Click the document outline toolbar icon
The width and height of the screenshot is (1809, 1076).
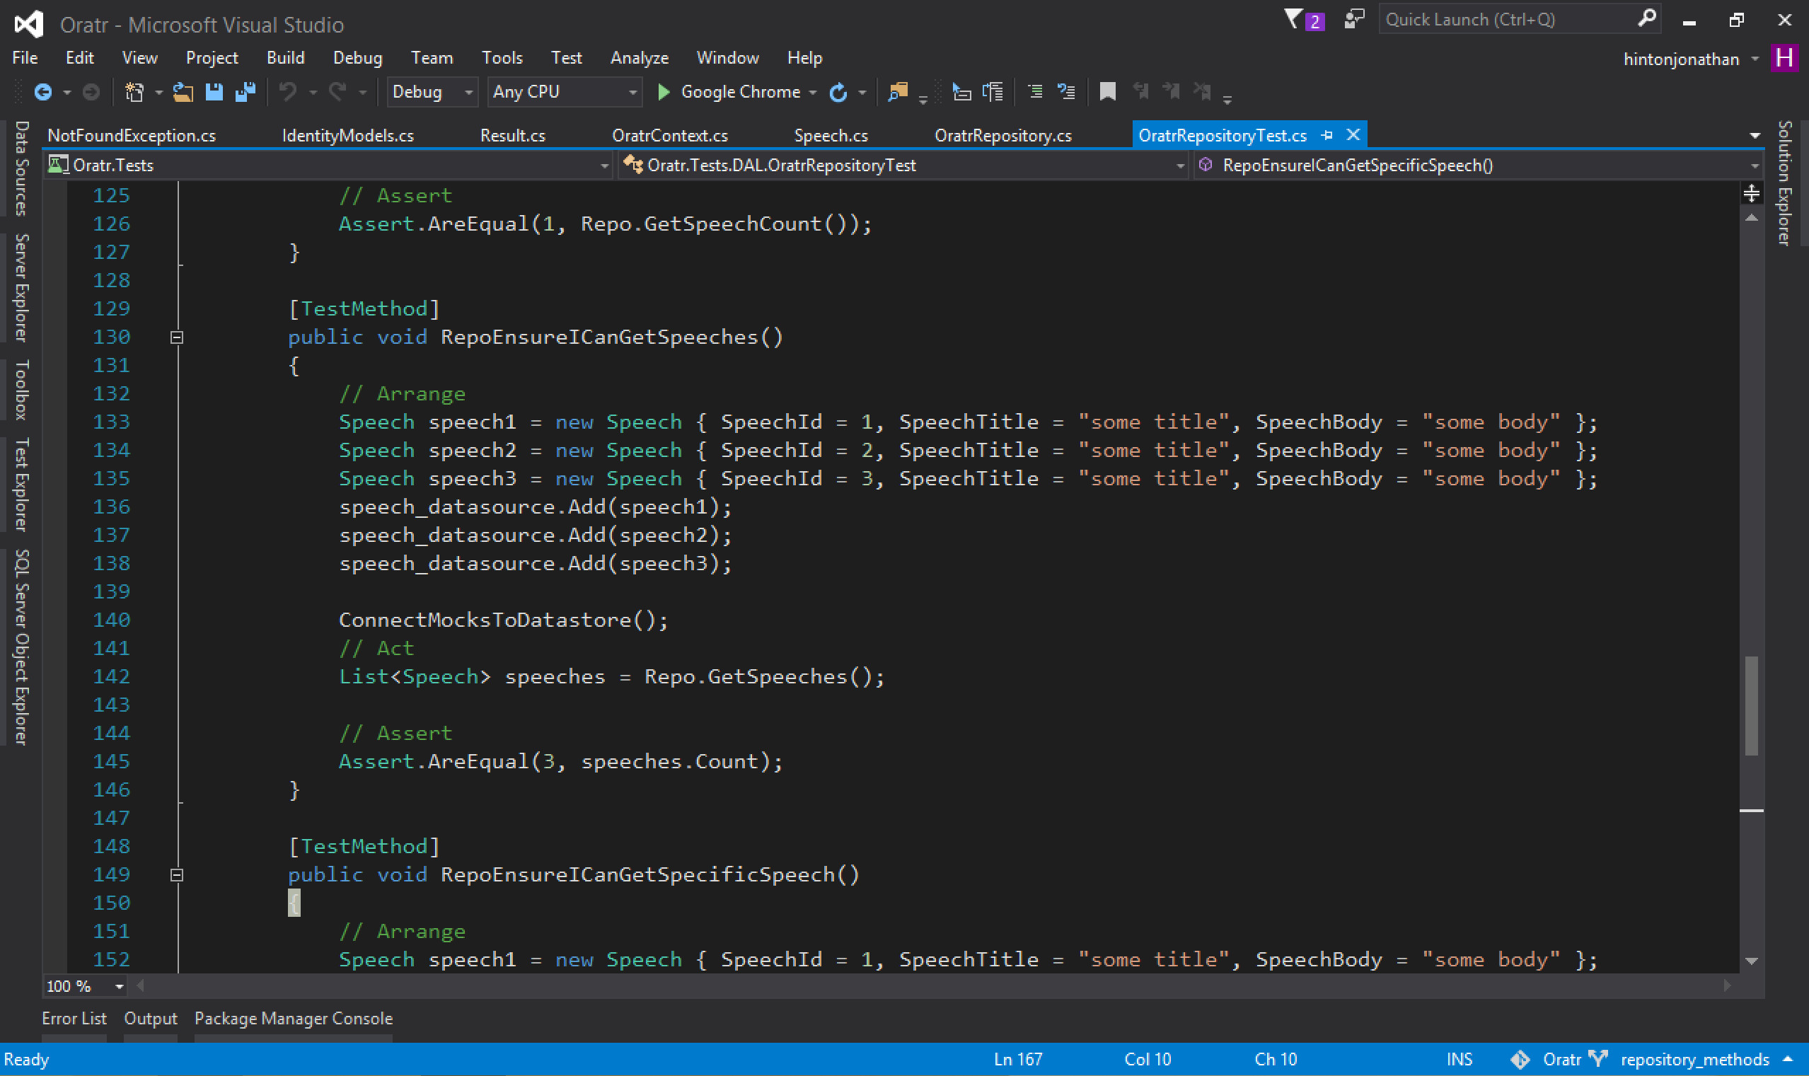pos(993,92)
